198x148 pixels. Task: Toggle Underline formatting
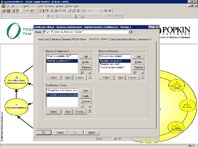[x=57, y=16]
